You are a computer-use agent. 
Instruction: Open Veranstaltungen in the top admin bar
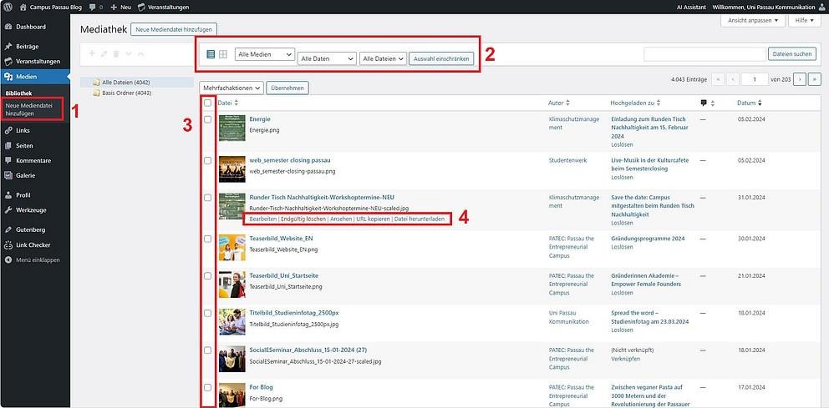[163, 8]
